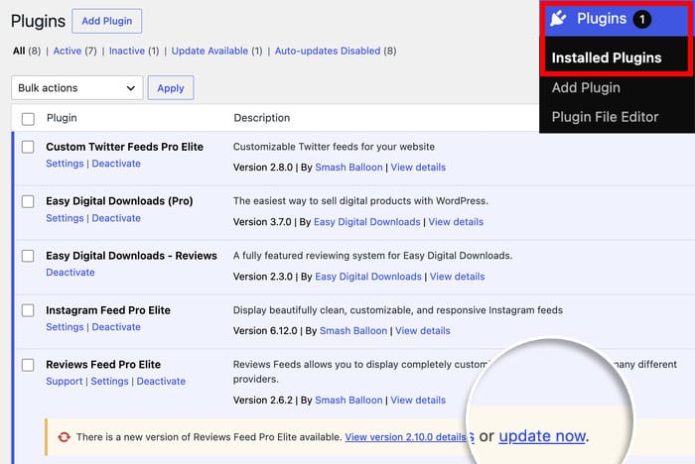
Task: Open Plugin File Editor submenu item
Action: coord(605,117)
